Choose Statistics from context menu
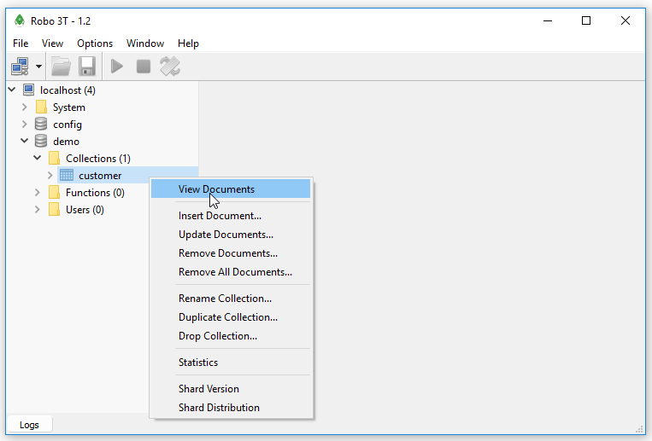The height and width of the screenshot is (441, 652). pyautogui.click(x=231, y=363)
